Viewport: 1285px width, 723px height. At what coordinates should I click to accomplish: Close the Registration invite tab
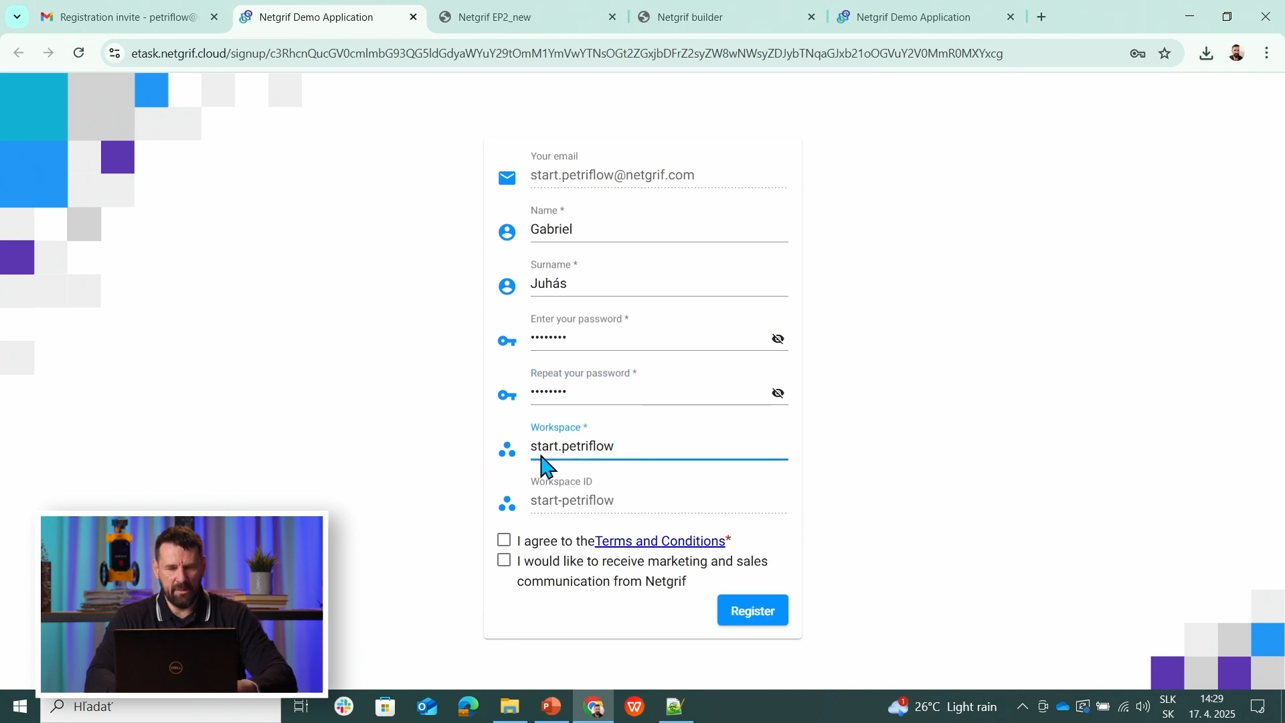click(214, 17)
